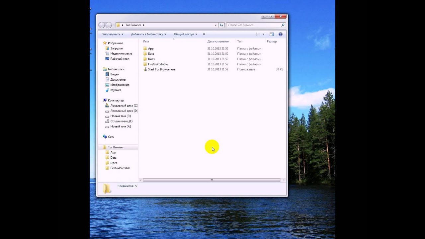Screen dimensions: 425x239
Task: Open the Help question mark button
Action: [x=281, y=34]
